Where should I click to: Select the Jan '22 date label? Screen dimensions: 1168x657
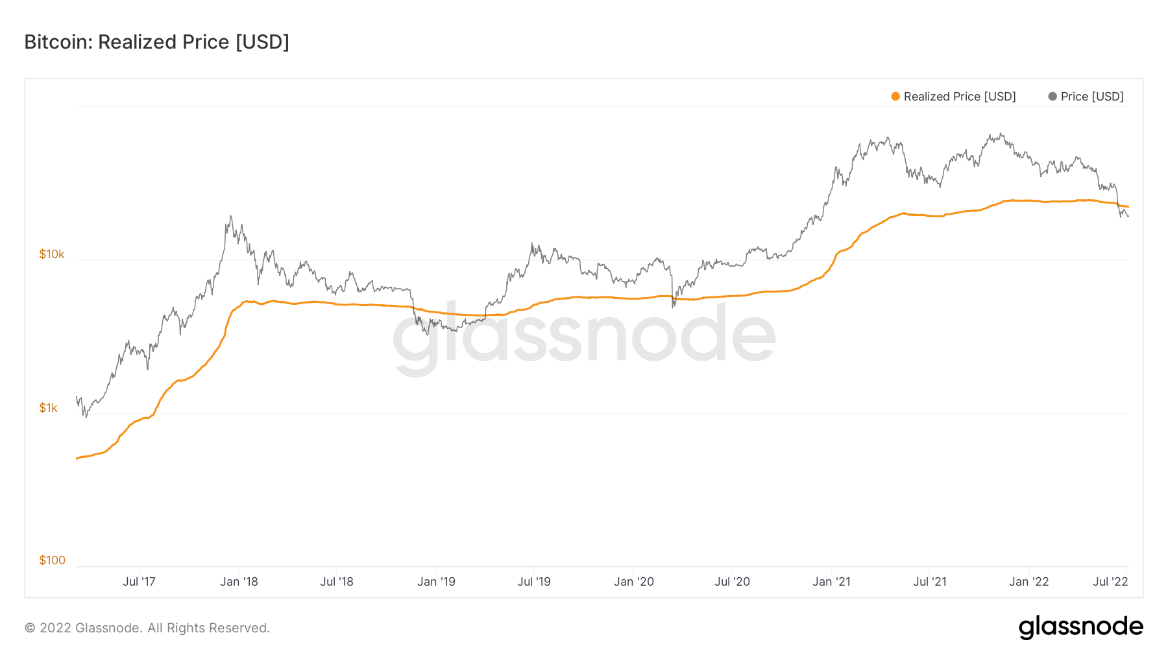(x=1028, y=582)
